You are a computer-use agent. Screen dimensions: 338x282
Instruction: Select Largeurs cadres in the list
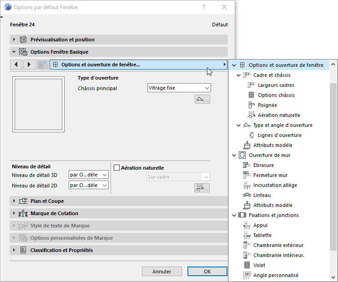tap(276, 85)
